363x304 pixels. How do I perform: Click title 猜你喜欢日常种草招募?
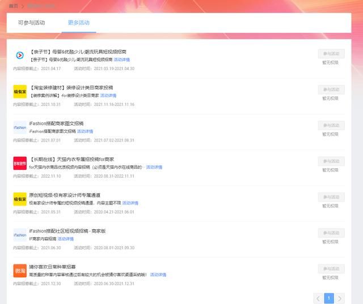tap(52, 267)
